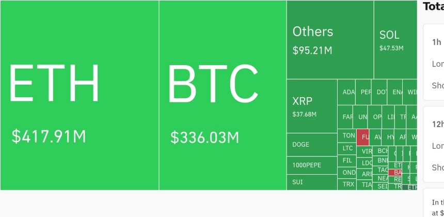Select the OP tile
This screenshot has height=217, width=444.
(375, 117)
